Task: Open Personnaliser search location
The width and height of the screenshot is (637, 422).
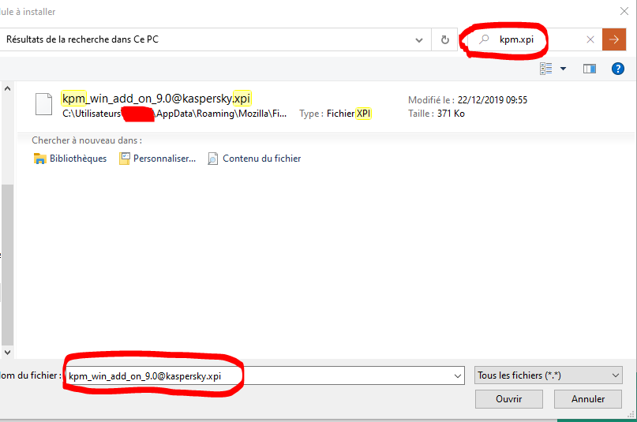Action: tap(164, 159)
